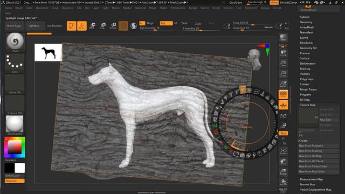Viewport: 345px width, 194px height.
Task: Toggle the Persp perspective icon
Action: pyautogui.click(x=283, y=95)
